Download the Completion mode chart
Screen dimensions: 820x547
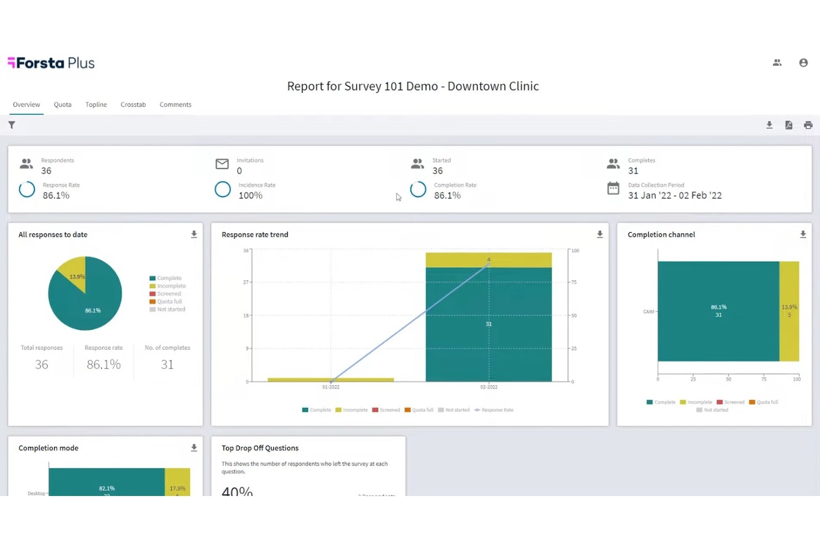pyautogui.click(x=194, y=447)
